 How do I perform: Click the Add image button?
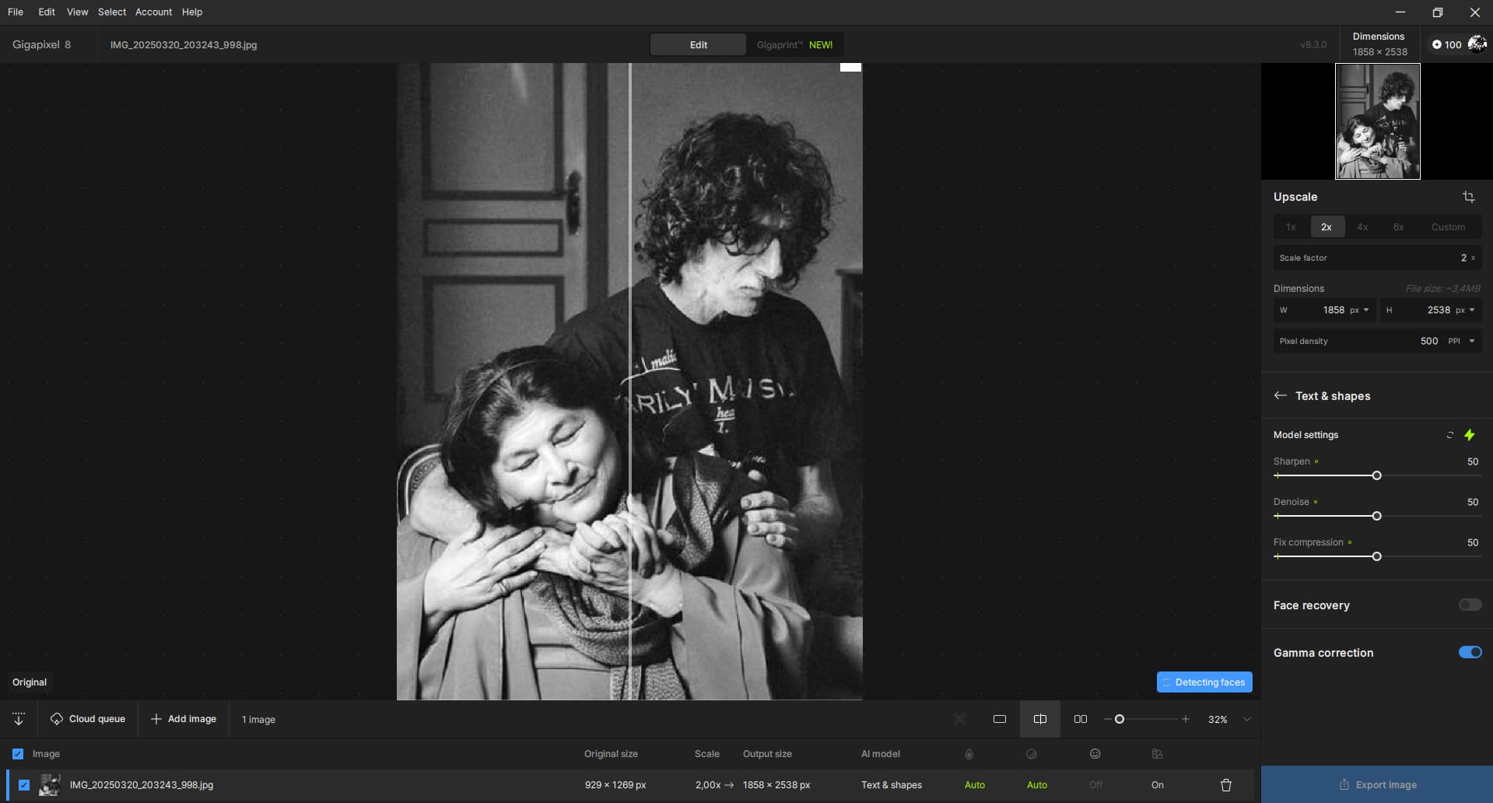coord(184,719)
